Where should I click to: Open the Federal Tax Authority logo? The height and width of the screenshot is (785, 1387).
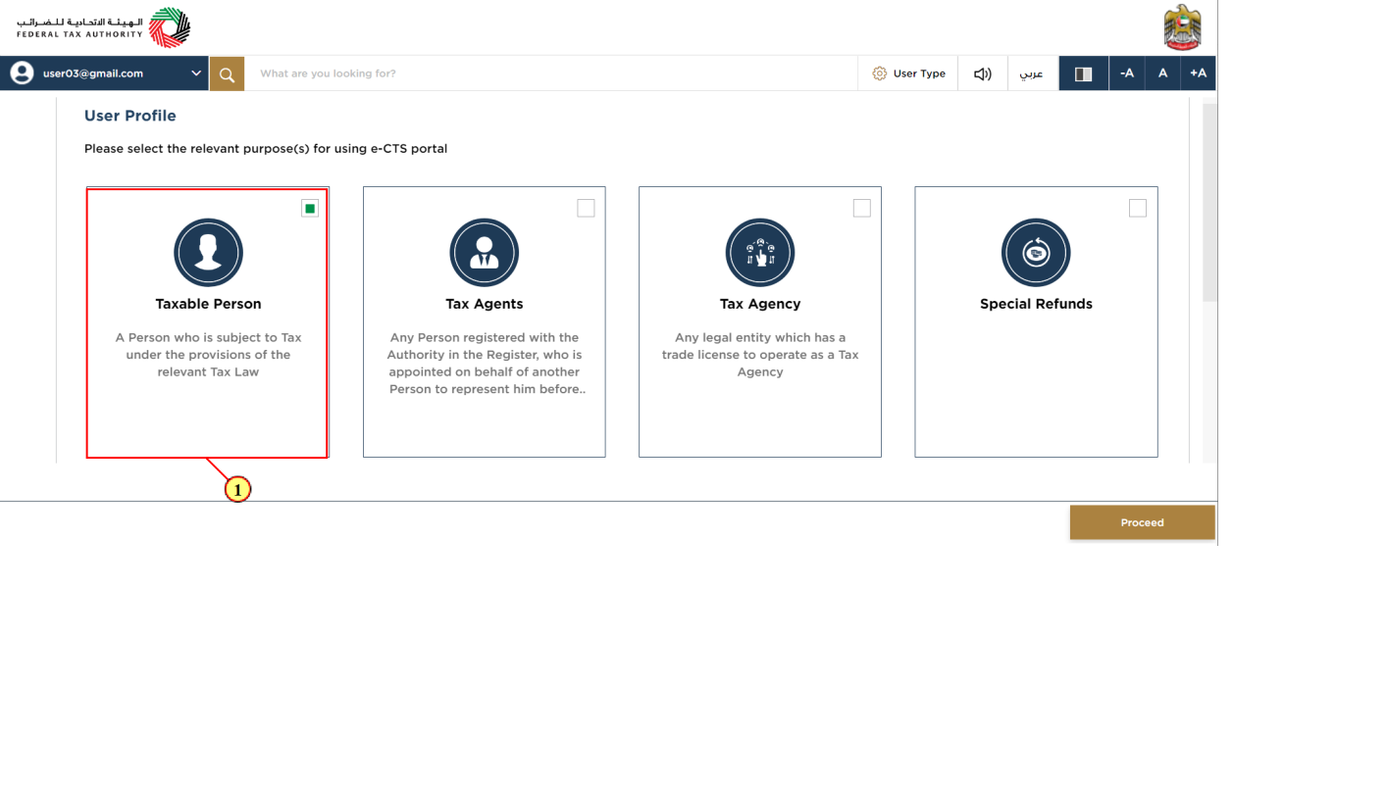coord(103,27)
